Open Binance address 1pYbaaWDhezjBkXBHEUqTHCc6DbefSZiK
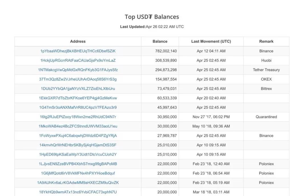The width and height of the screenshot is (308, 196). pyautogui.click(x=78, y=51)
